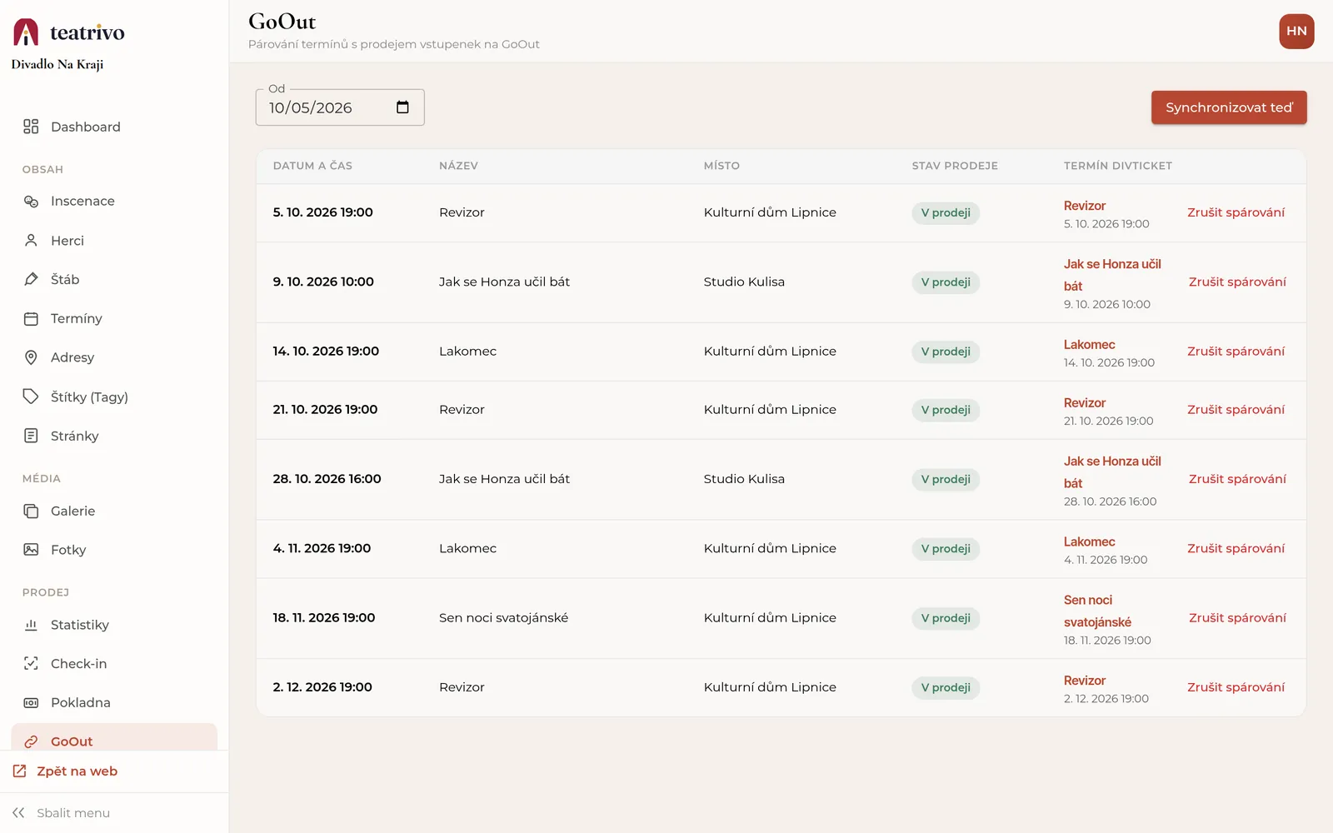
Task: Click the Inscenace masks icon
Action: (x=31, y=202)
